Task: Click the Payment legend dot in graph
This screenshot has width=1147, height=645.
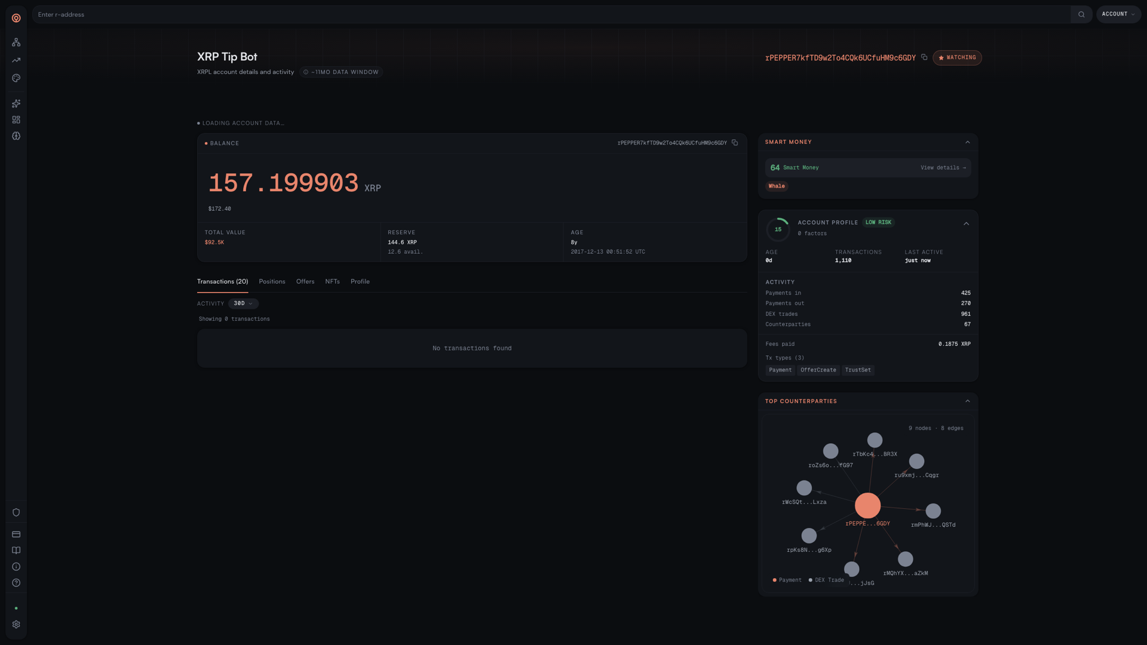Action: 774,580
